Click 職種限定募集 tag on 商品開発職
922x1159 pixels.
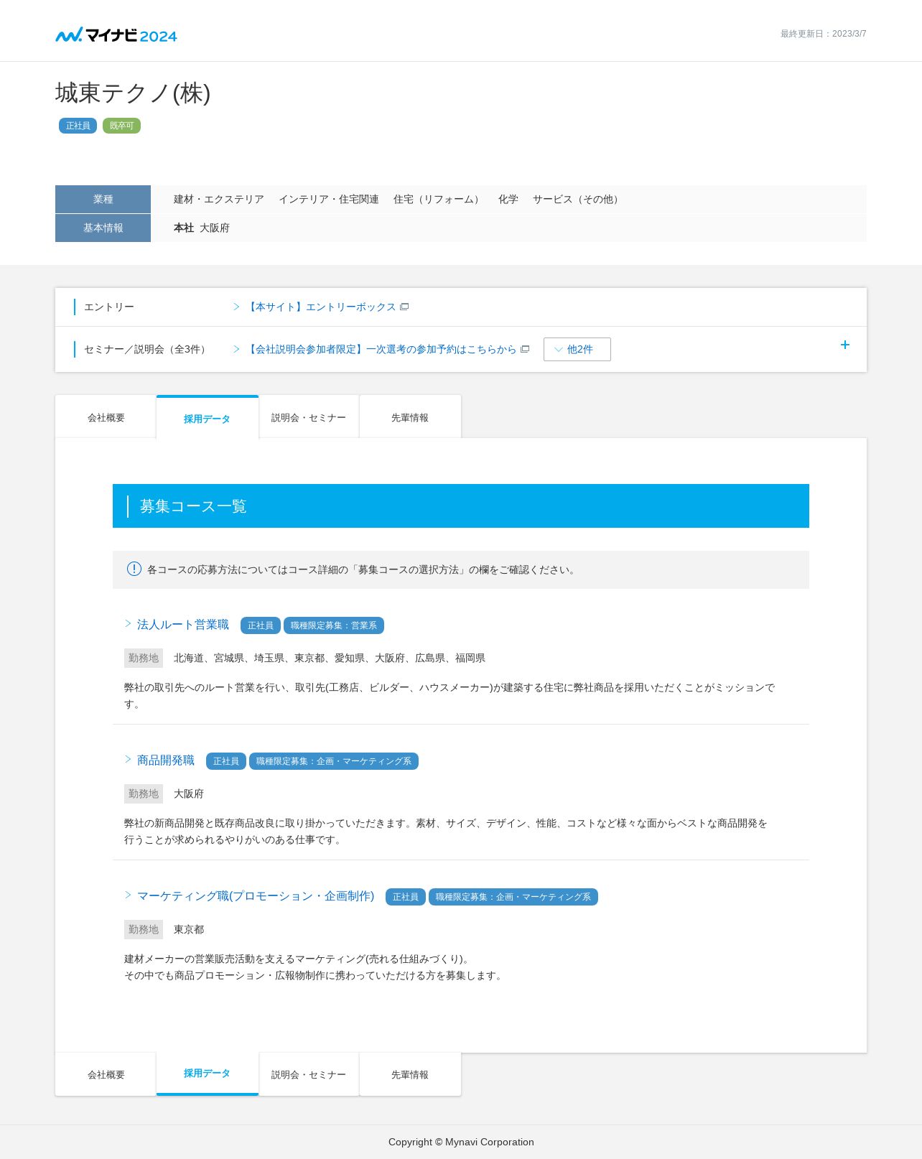(x=334, y=761)
